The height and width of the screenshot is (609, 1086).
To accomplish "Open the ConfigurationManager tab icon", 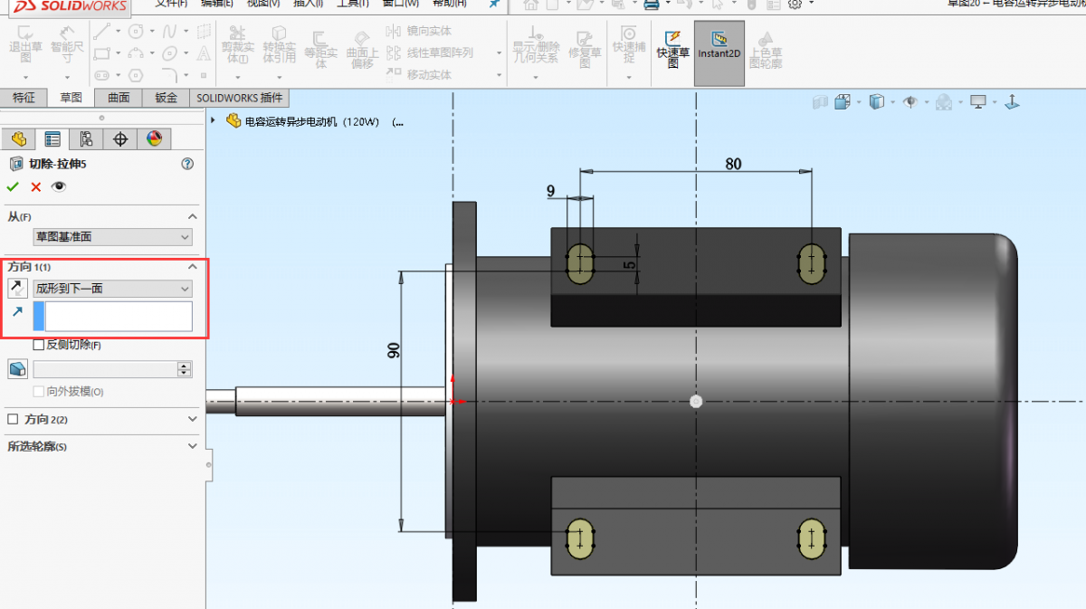I will point(86,138).
